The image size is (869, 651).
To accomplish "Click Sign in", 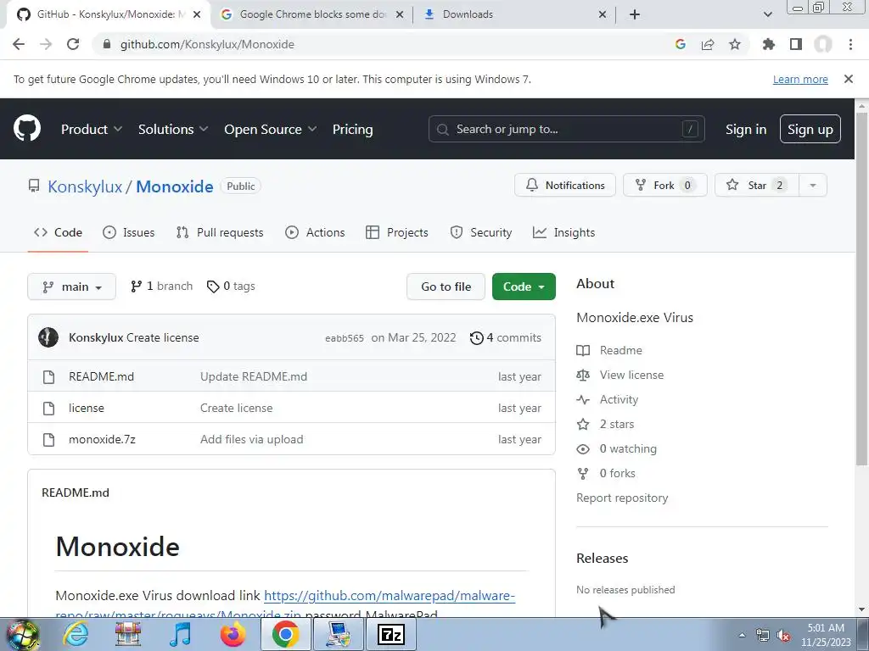I will [746, 129].
